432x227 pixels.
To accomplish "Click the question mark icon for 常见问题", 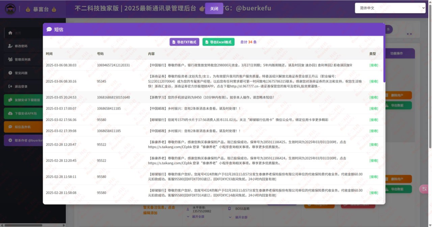I will pyautogui.click(x=10, y=73).
